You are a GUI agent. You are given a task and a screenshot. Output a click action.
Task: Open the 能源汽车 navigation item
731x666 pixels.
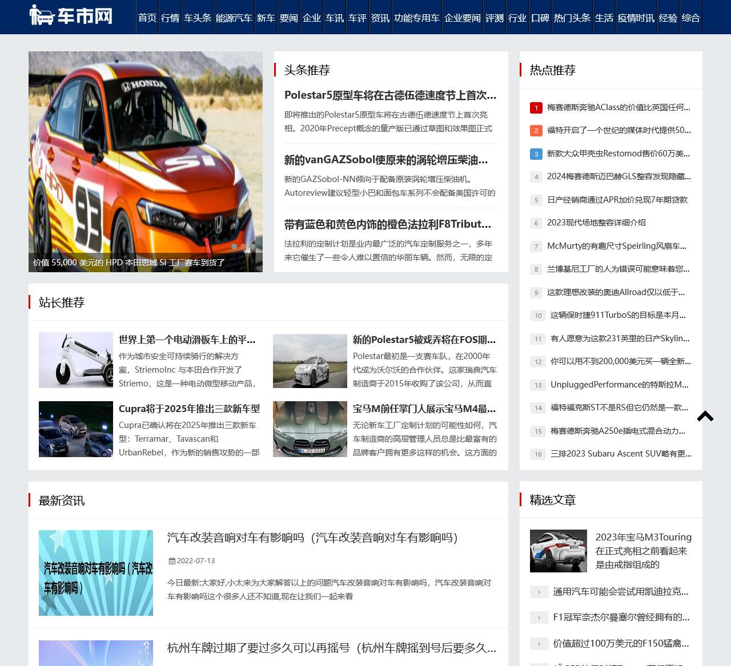(x=234, y=18)
